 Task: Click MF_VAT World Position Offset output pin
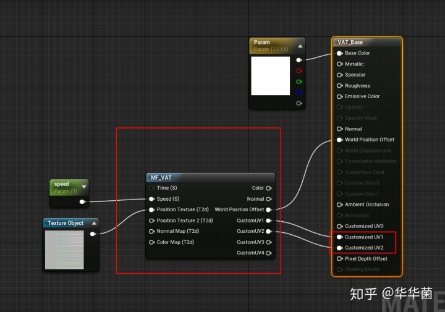coord(269,210)
